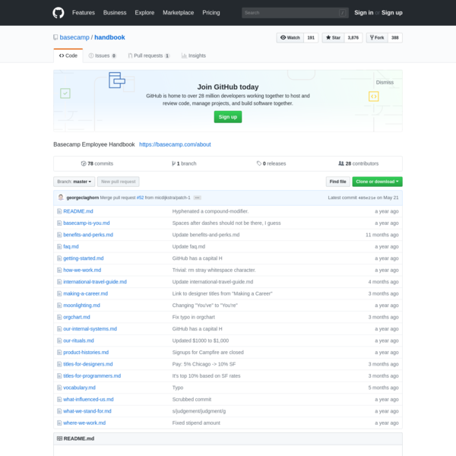Viewport: 456px width, 456px height.
Task: Open the Insights tab
Action: [x=193, y=55]
